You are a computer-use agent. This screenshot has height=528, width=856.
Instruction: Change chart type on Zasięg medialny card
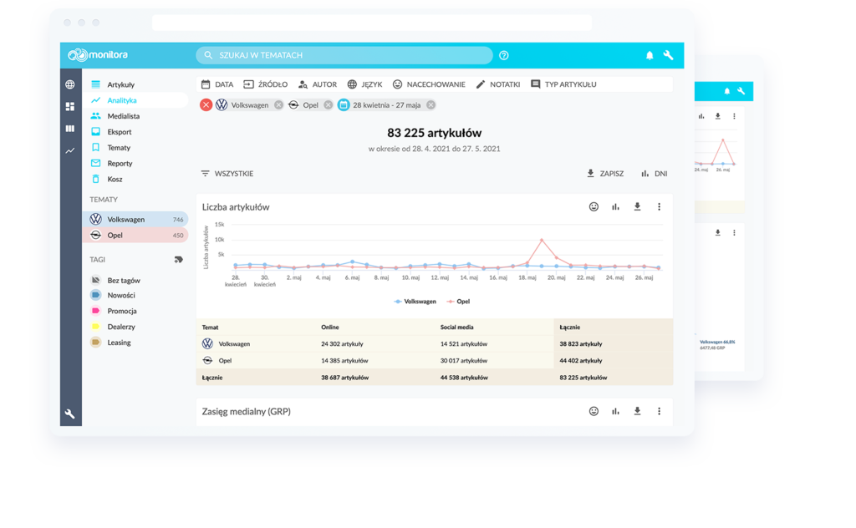click(x=616, y=411)
